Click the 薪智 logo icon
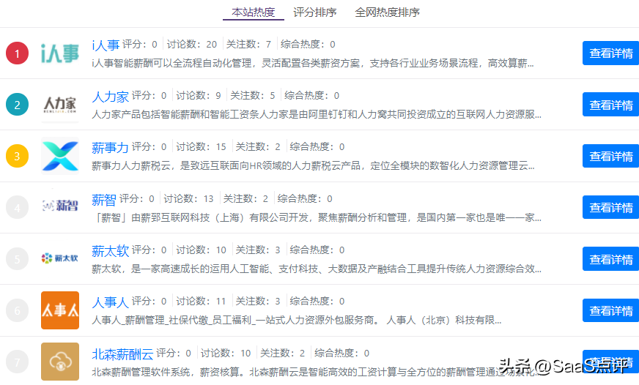The width and height of the screenshot is (639, 385). (x=59, y=207)
